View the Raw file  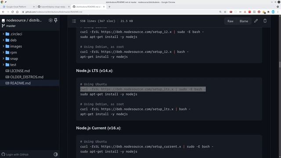point(231,21)
